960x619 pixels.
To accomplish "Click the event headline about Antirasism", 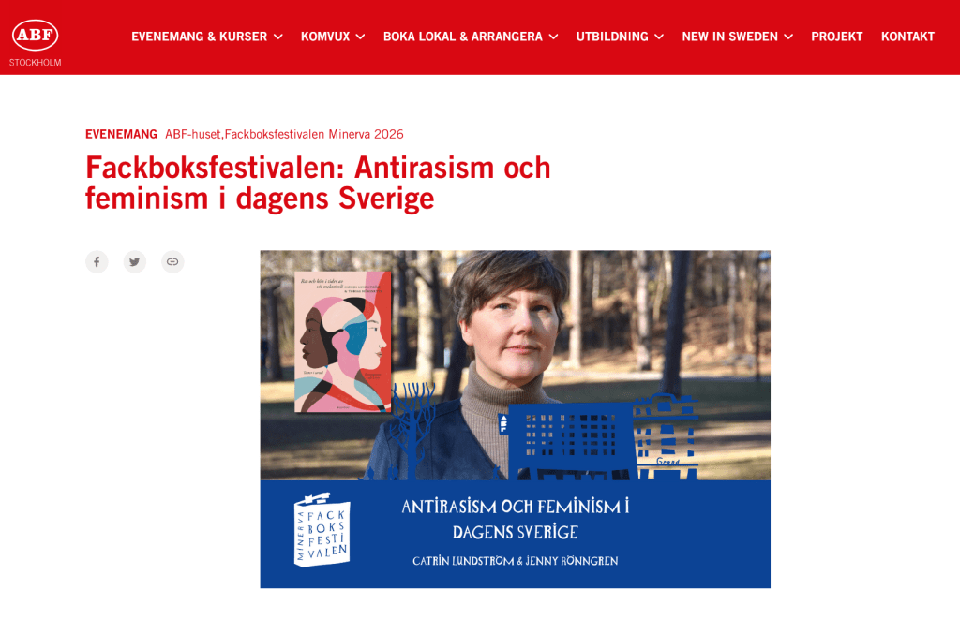I will (318, 183).
